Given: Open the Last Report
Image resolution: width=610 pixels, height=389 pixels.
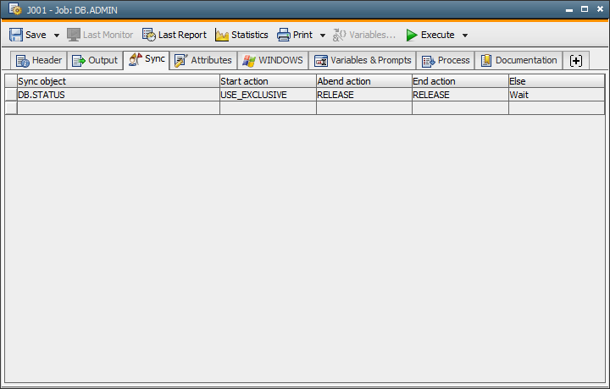Looking at the screenshot, I should point(175,35).
